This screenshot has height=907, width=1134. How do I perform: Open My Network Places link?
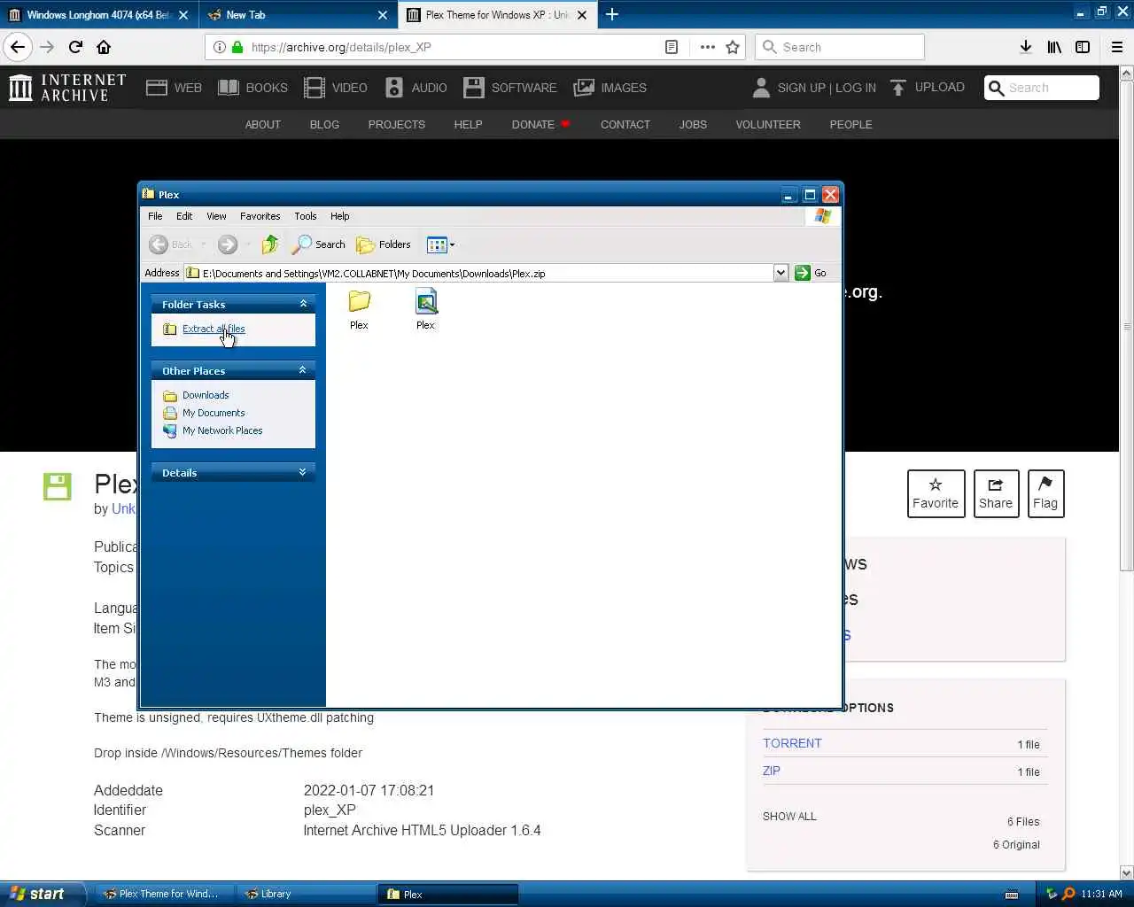pos(222,430)
